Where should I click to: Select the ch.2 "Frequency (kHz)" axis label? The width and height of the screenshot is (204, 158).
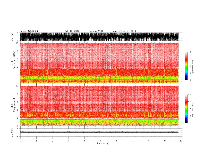pos(14,103)
